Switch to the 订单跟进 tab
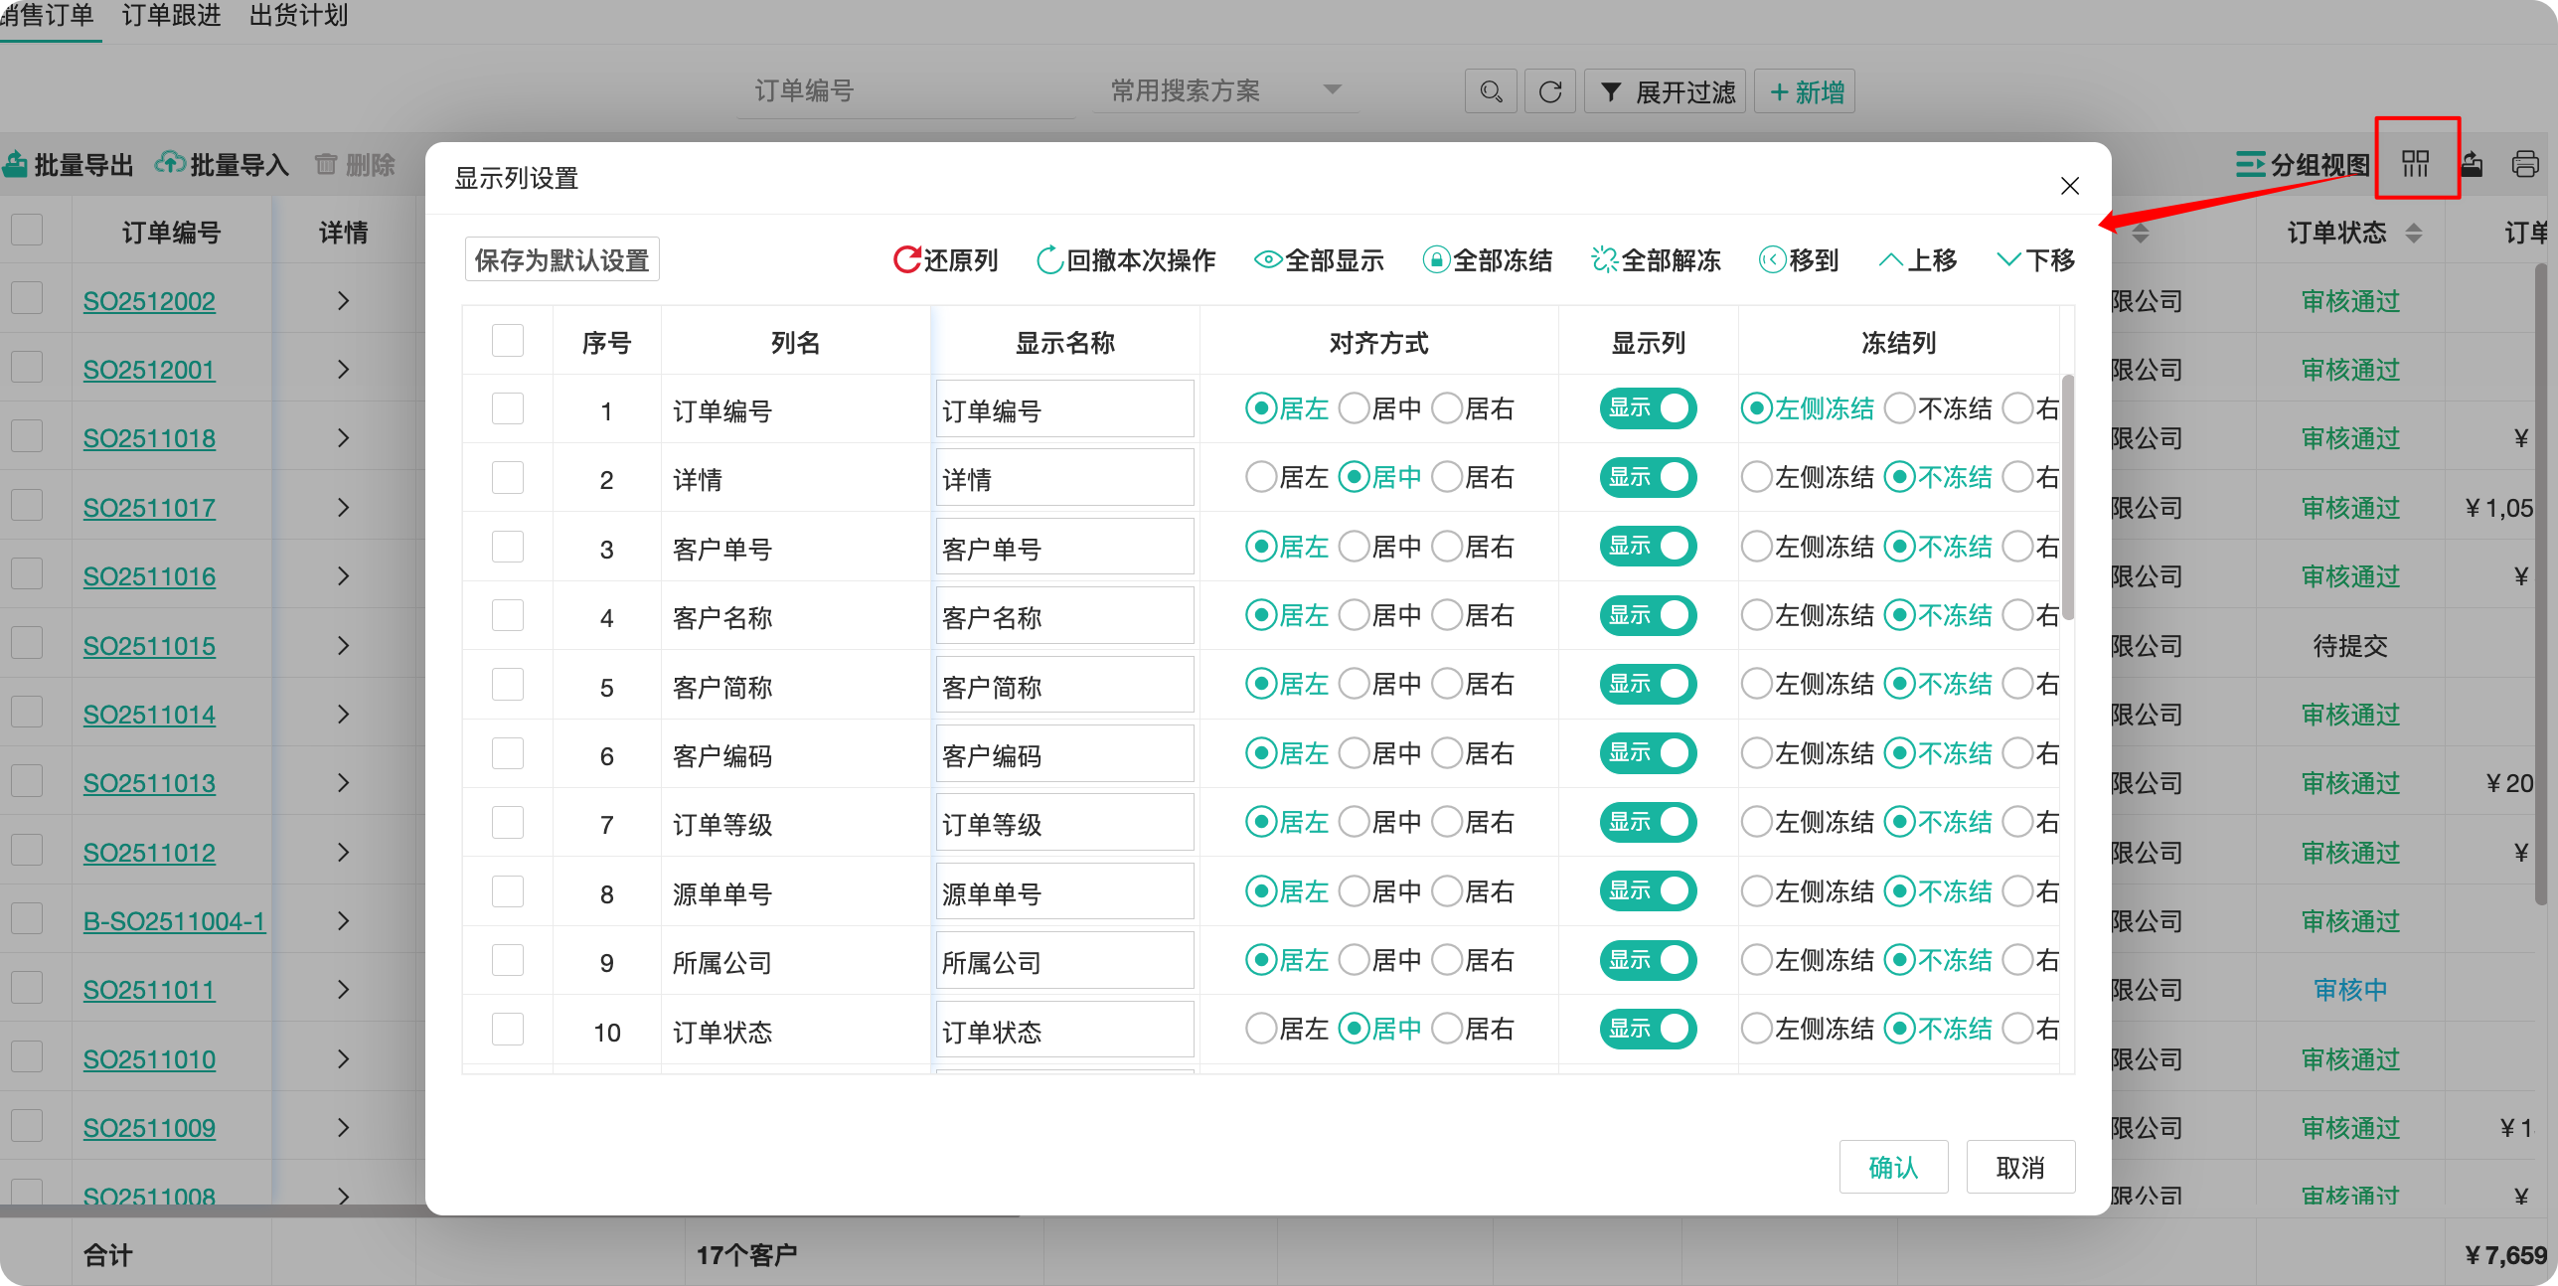The width and height of the screenshot is (2558, 1286). (171, 16)
